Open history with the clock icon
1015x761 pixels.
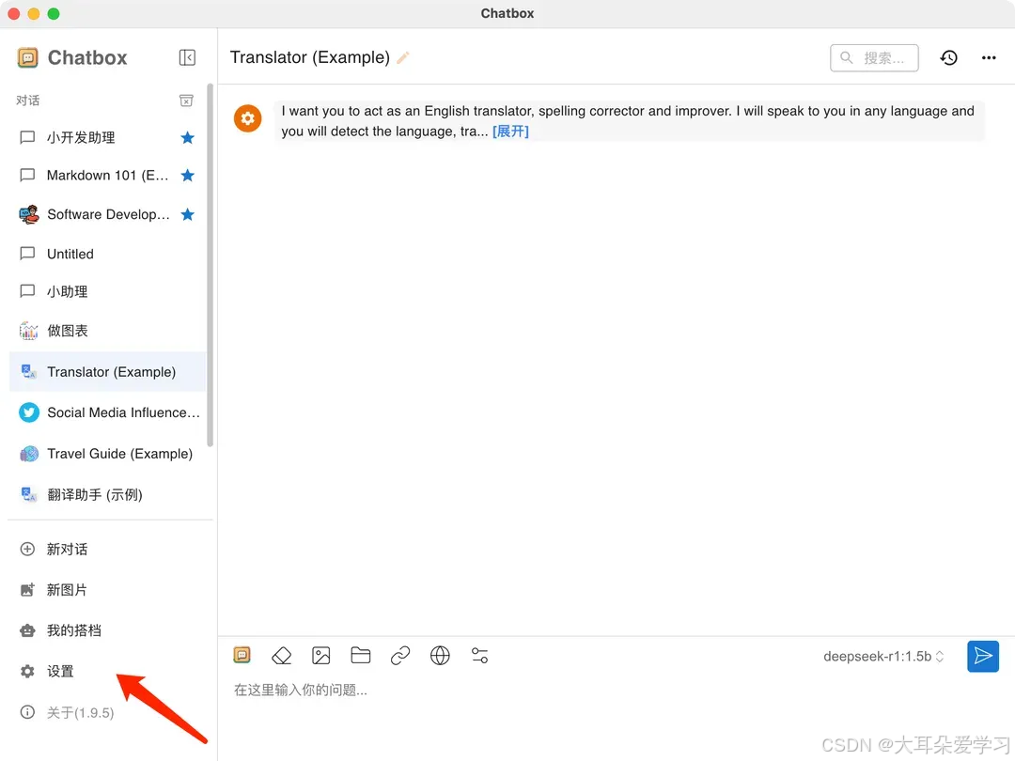(x=949, y=57)
